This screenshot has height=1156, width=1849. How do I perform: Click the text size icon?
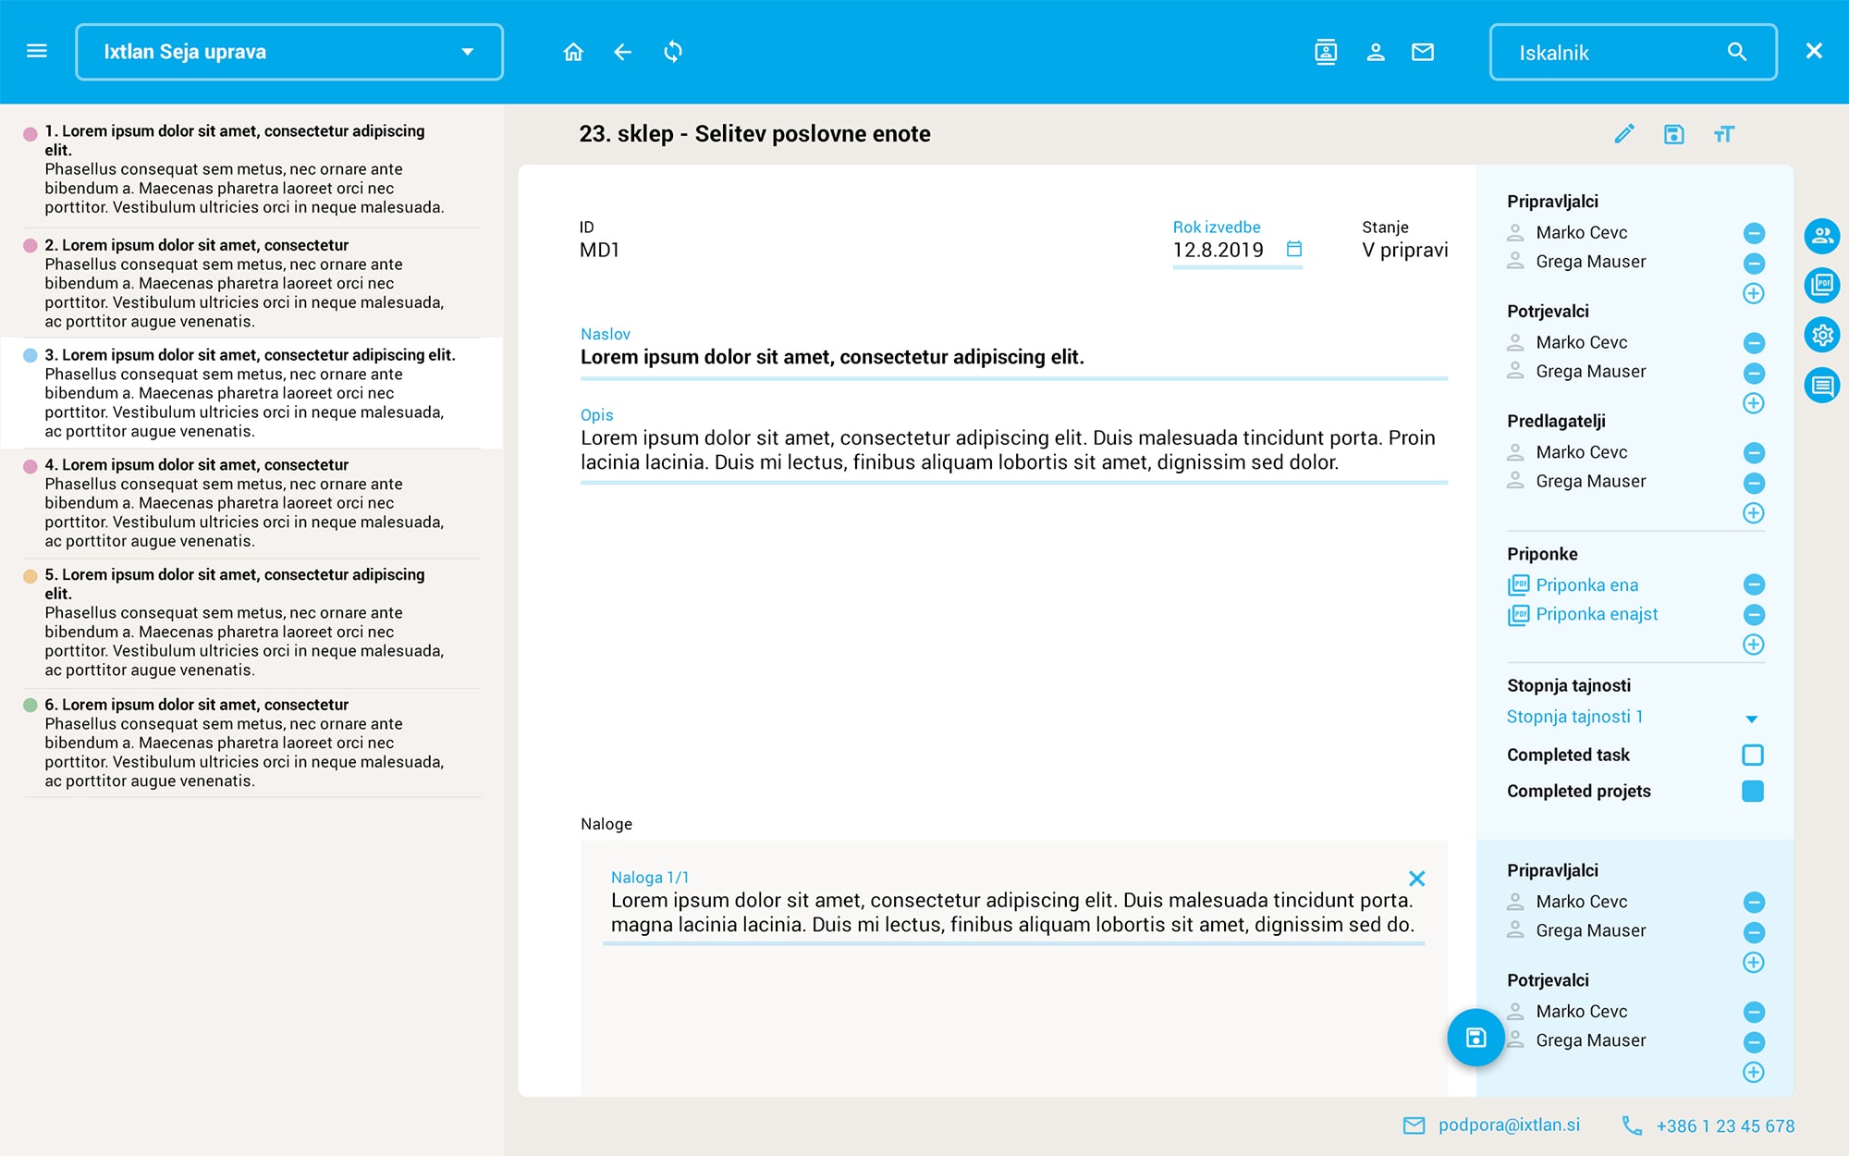[1723, 134]
